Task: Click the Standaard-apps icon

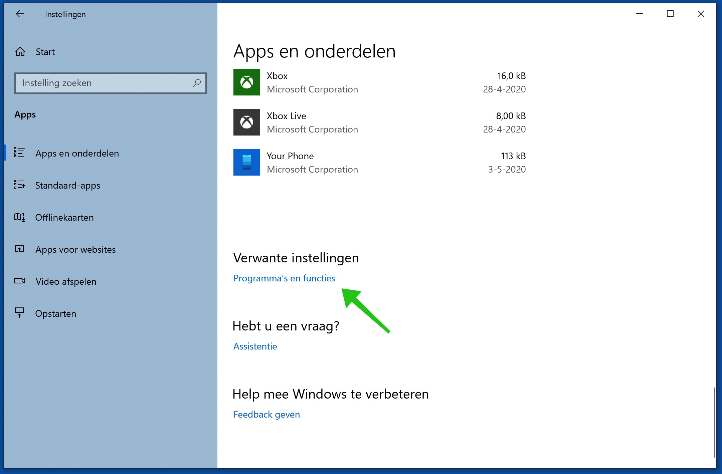Action: tap(19, 184)
